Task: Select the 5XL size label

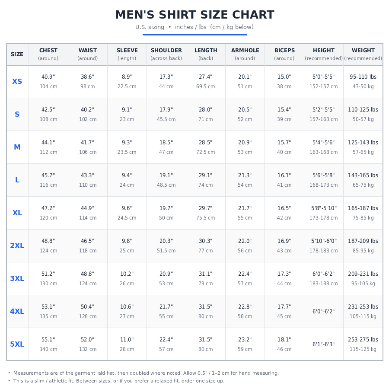Action: pyautogui.click(x=17, y=344)
